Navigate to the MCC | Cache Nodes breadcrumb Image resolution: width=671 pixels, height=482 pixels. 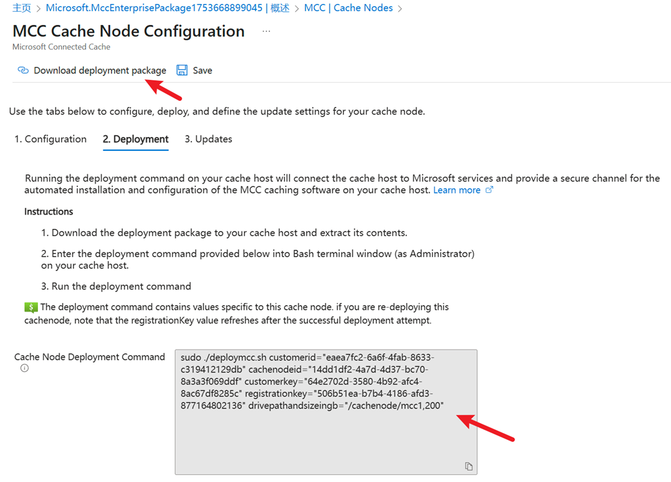pos(349,8)
